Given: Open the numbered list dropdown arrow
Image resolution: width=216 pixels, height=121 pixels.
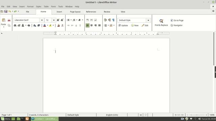Looking at the screenshot, I should (77, 20).
